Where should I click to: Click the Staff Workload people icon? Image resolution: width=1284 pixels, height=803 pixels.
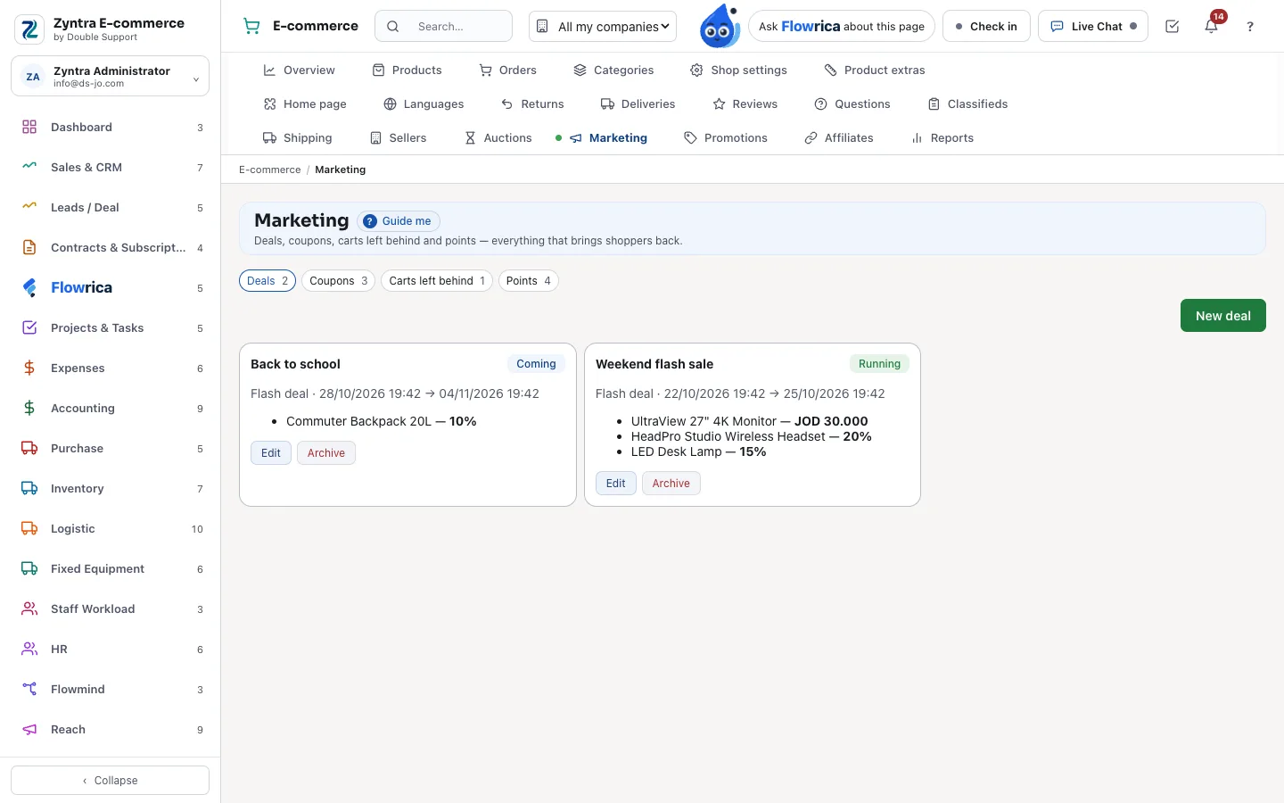[x=29, y=608]
